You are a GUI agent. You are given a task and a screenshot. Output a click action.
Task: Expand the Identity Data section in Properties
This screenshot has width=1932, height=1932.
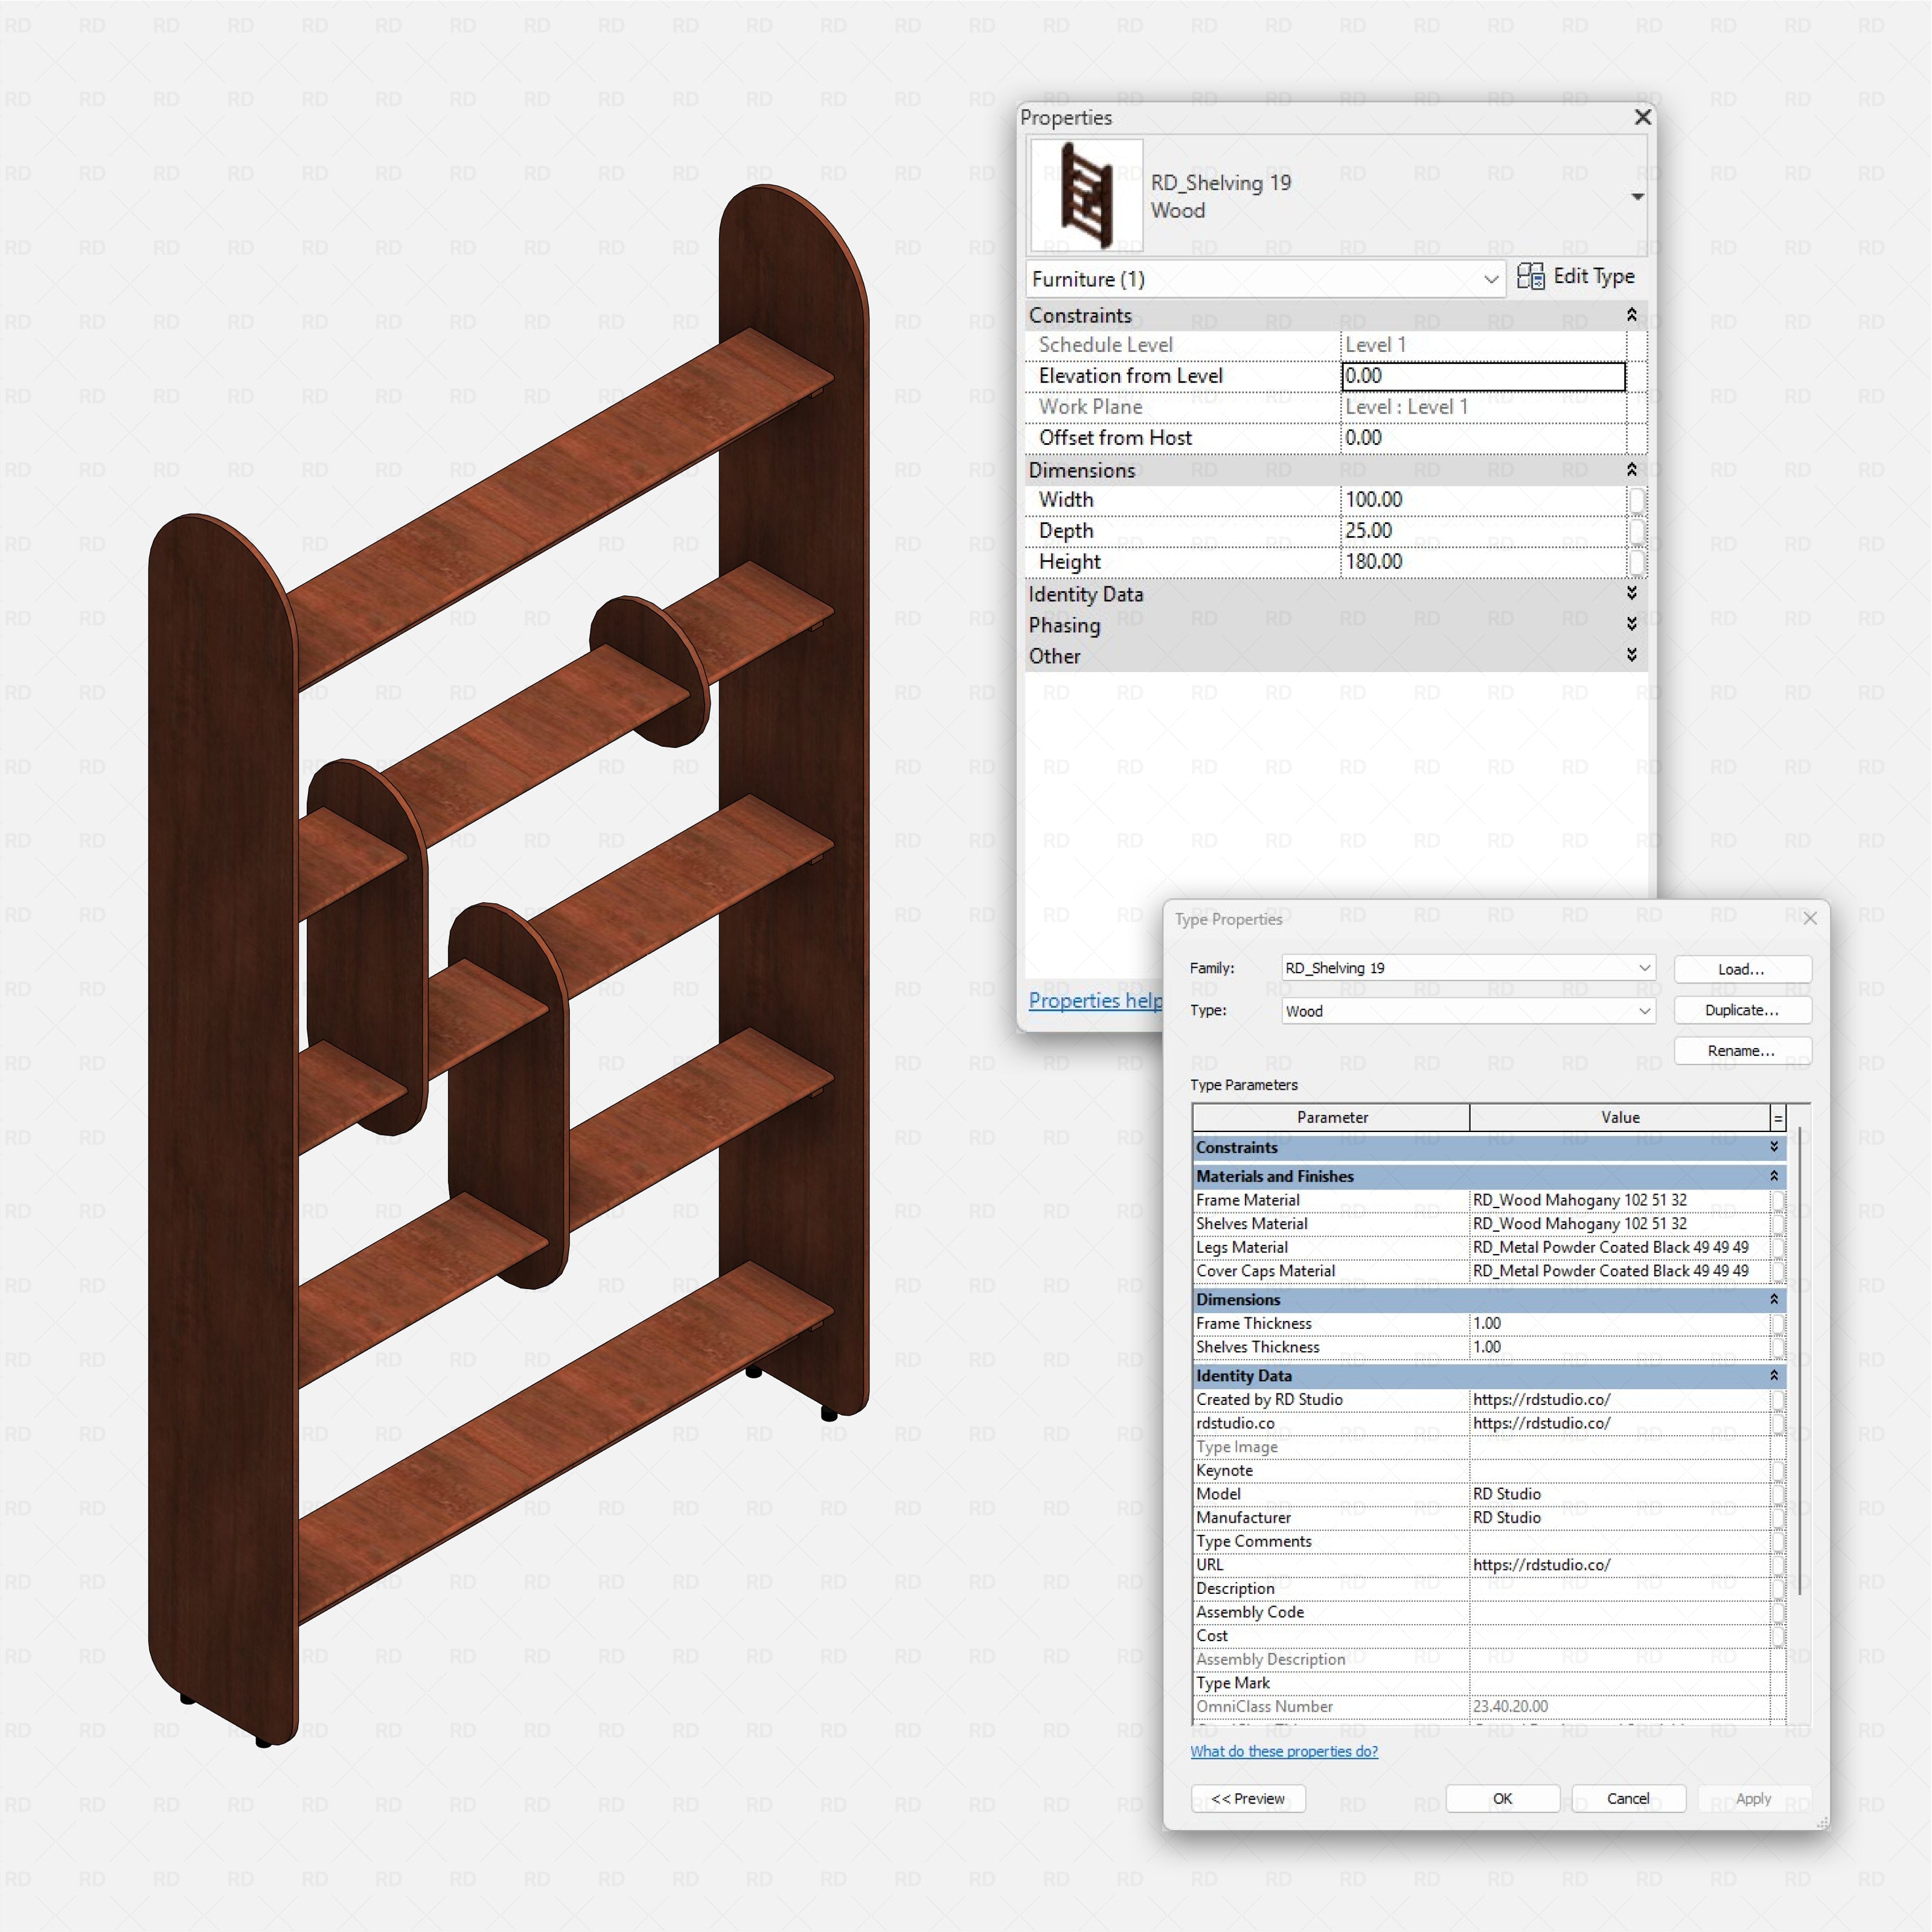click(x=1631, y=593)
